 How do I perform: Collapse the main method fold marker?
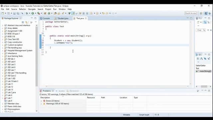(x=45, y=36)
